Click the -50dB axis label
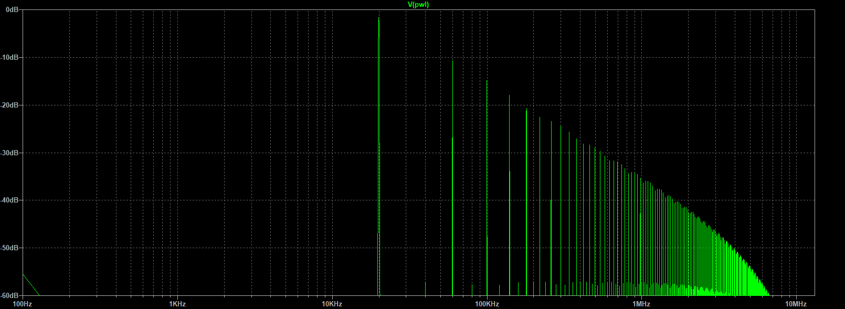Image resolution: width=845 pixels, height=309 pixels. pos(9,248)
